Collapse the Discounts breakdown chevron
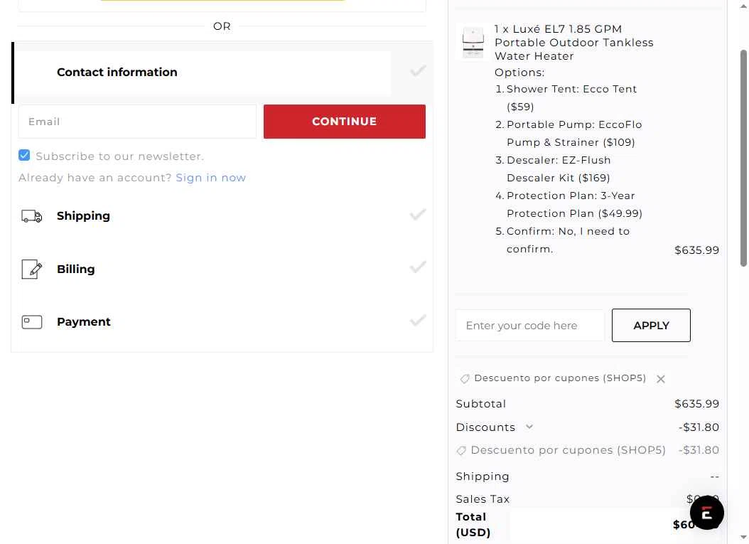This screenshot has height=544, width=749. pos(529,427)
